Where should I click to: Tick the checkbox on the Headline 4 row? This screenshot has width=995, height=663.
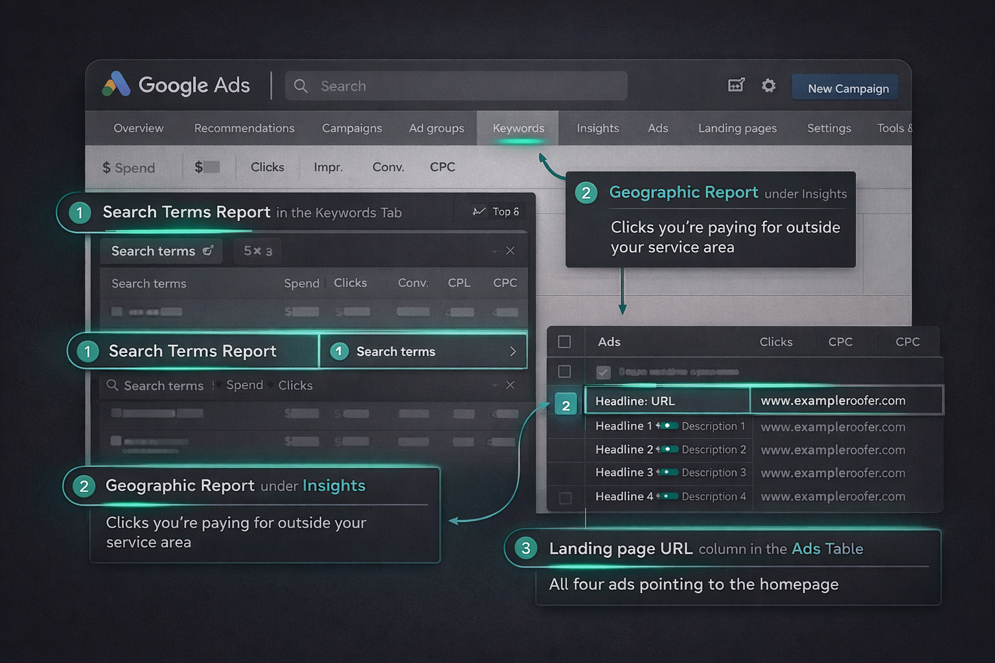565,498
